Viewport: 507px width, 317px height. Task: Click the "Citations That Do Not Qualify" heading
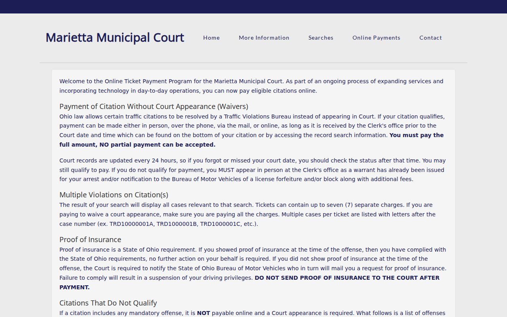(x=108, y=303)
